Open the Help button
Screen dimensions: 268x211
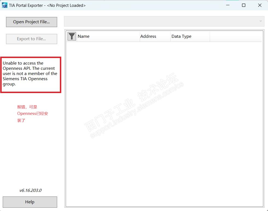tap(30, 202)
